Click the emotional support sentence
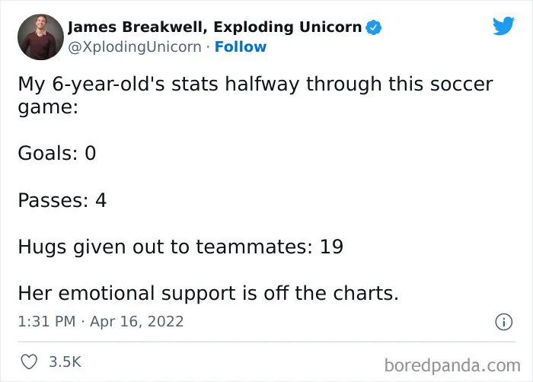The image size is (533, 382). click(208, 293)
